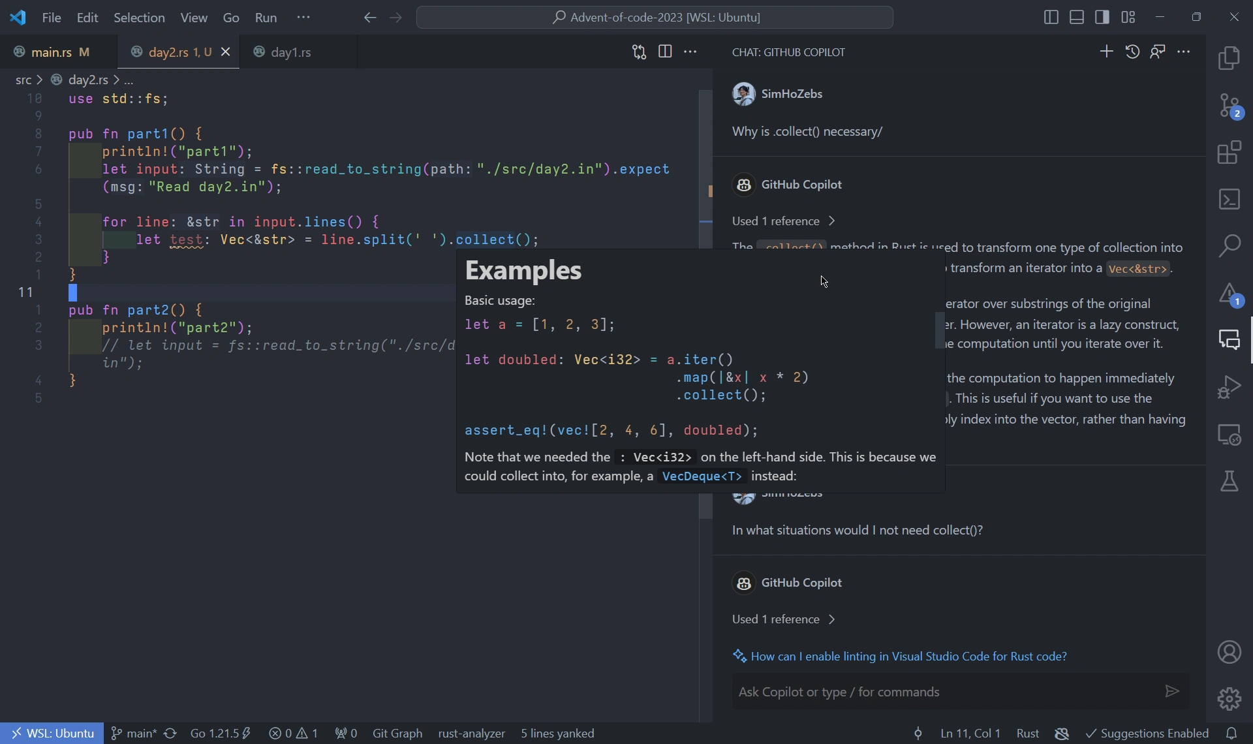Send the Copilot chat message
The width and height of the screenshot is (1253, 744).
tap(1172, 691)
